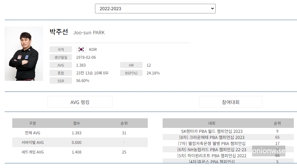Image resolution: width=297 pixels, height=168 pixels.
Task: Click the 종합 label badge
Action: (x=61, y=73)
